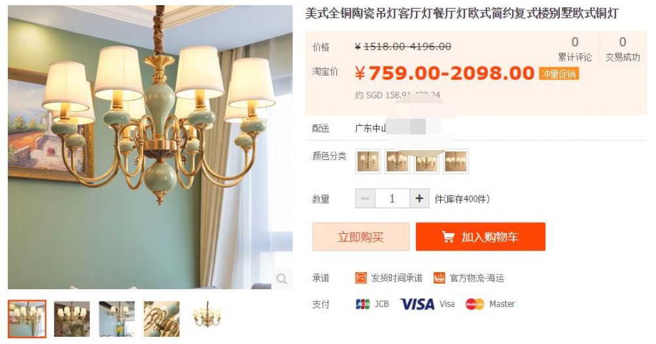Screen dimensions: 656x344
Task: Select the fourth close-up thumbnail
Action: [162, 319]
